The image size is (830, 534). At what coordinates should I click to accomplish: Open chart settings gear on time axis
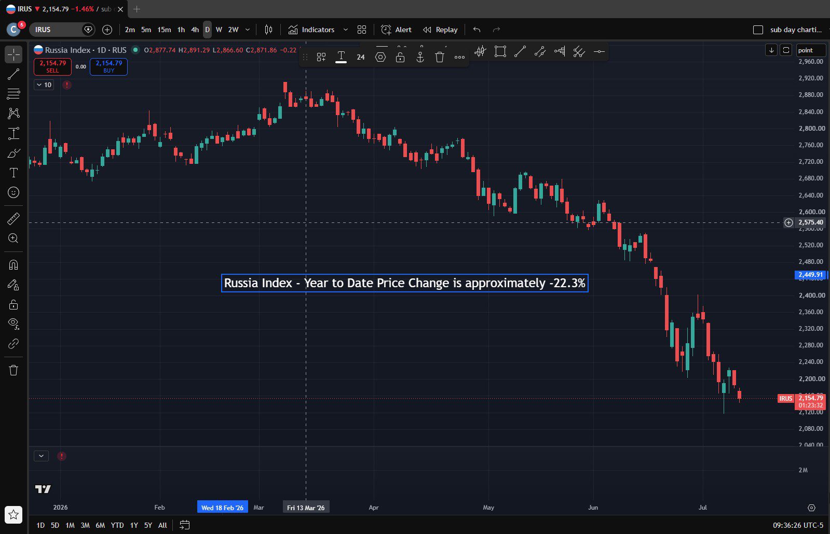[811, 508]
